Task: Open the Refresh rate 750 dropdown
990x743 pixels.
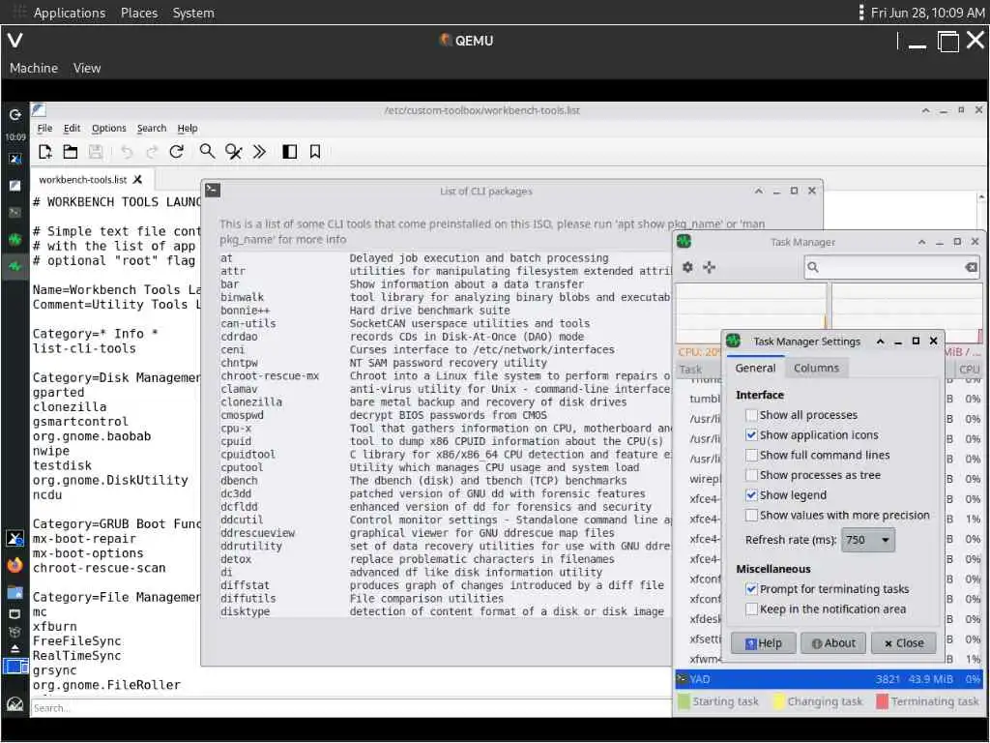Action: coord(868,540)
